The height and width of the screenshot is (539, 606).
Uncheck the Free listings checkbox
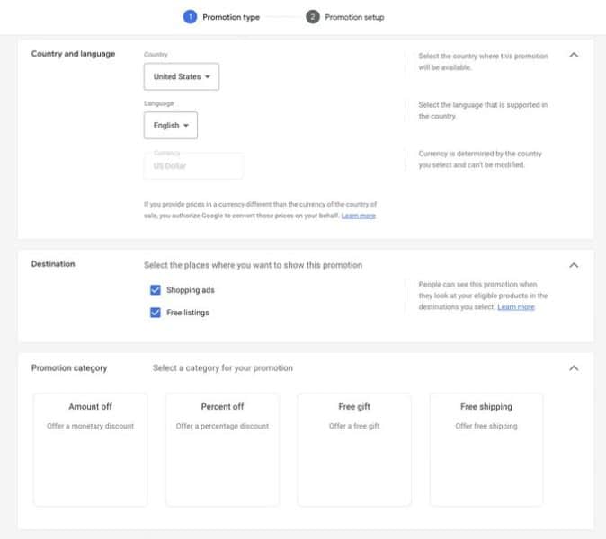[156, 313]
